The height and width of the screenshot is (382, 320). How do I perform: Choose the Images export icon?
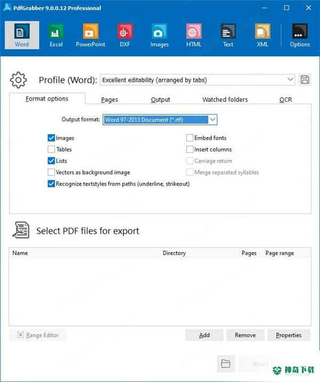click(x=159, y=35)
